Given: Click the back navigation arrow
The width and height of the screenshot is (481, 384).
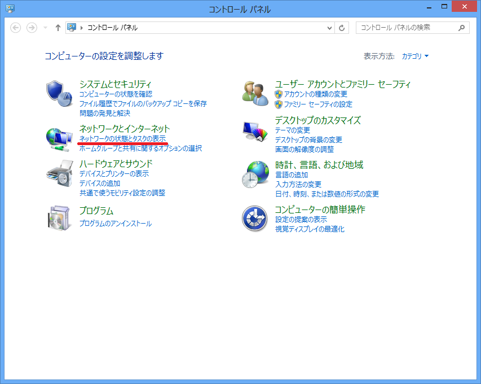Looking at the screenshot, I should (x=15, y=28).
